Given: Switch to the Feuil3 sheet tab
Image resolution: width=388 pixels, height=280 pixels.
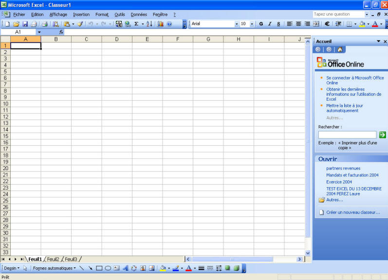Looking at the screenshot, I should [71, 259].
